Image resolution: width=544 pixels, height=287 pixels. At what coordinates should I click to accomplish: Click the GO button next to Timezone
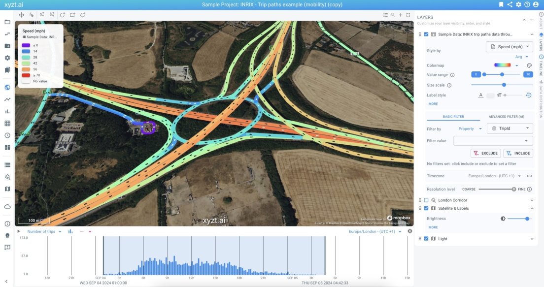click(x=529, y=176)
